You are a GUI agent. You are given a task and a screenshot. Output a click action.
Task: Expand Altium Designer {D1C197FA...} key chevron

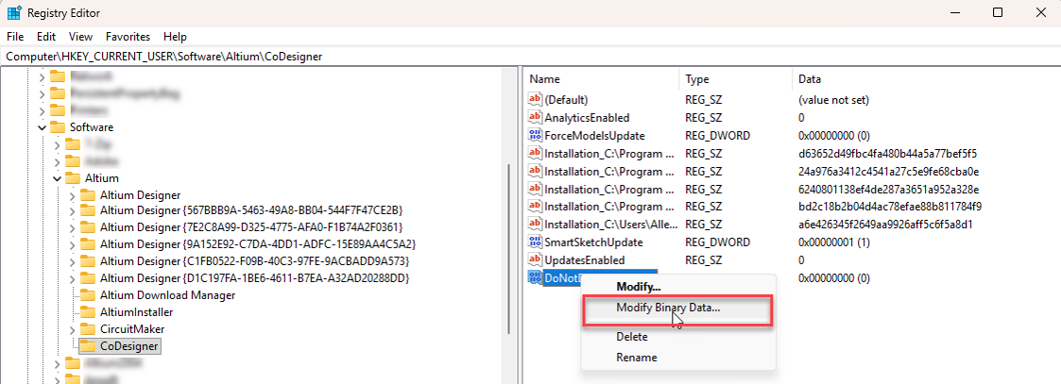click(x=73, y=278)
